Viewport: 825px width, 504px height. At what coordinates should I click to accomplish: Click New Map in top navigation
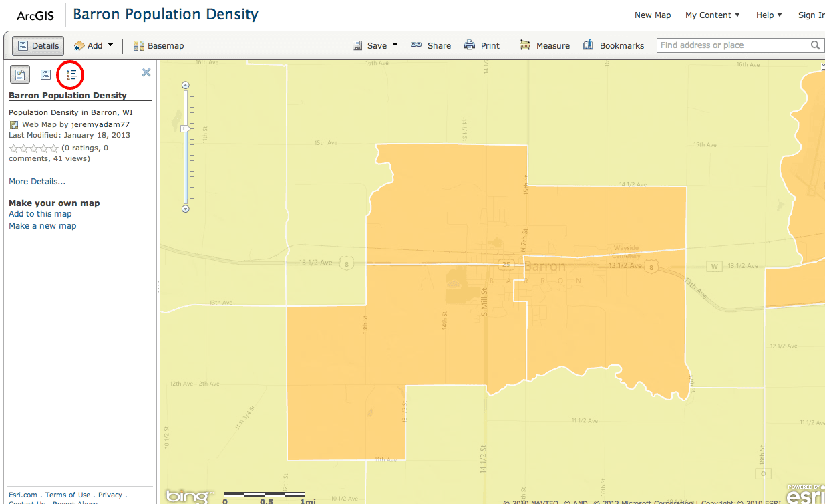[x=652, y=15]
